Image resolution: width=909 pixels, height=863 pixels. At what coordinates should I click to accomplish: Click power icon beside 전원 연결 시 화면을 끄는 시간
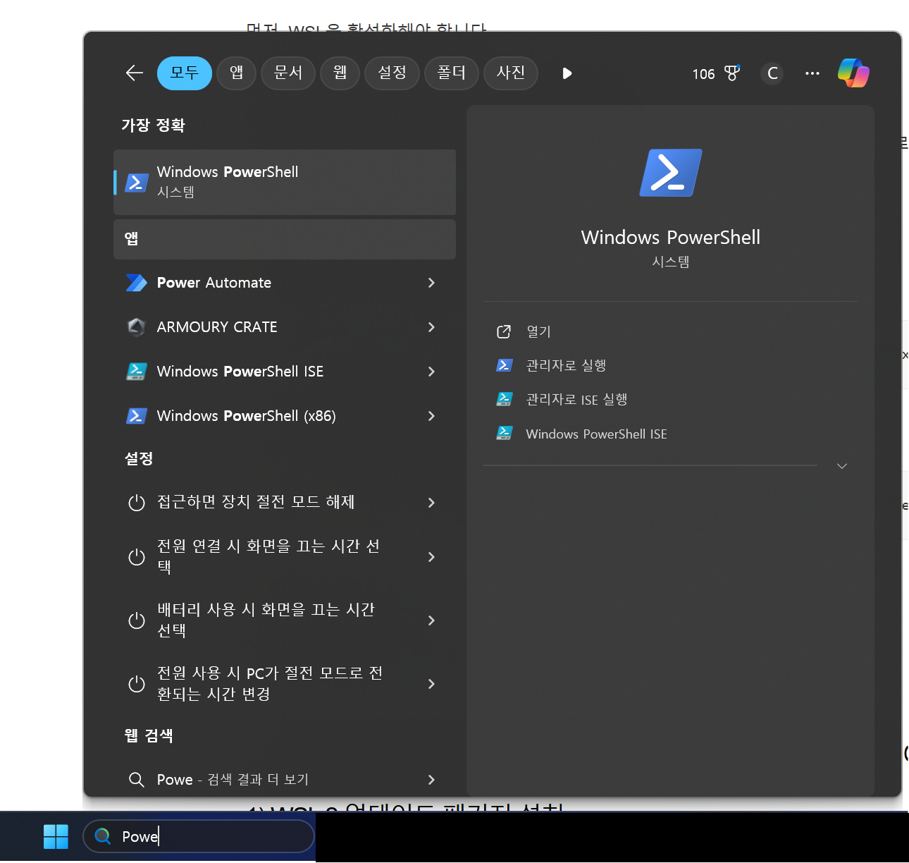click(x=137, y=557)
